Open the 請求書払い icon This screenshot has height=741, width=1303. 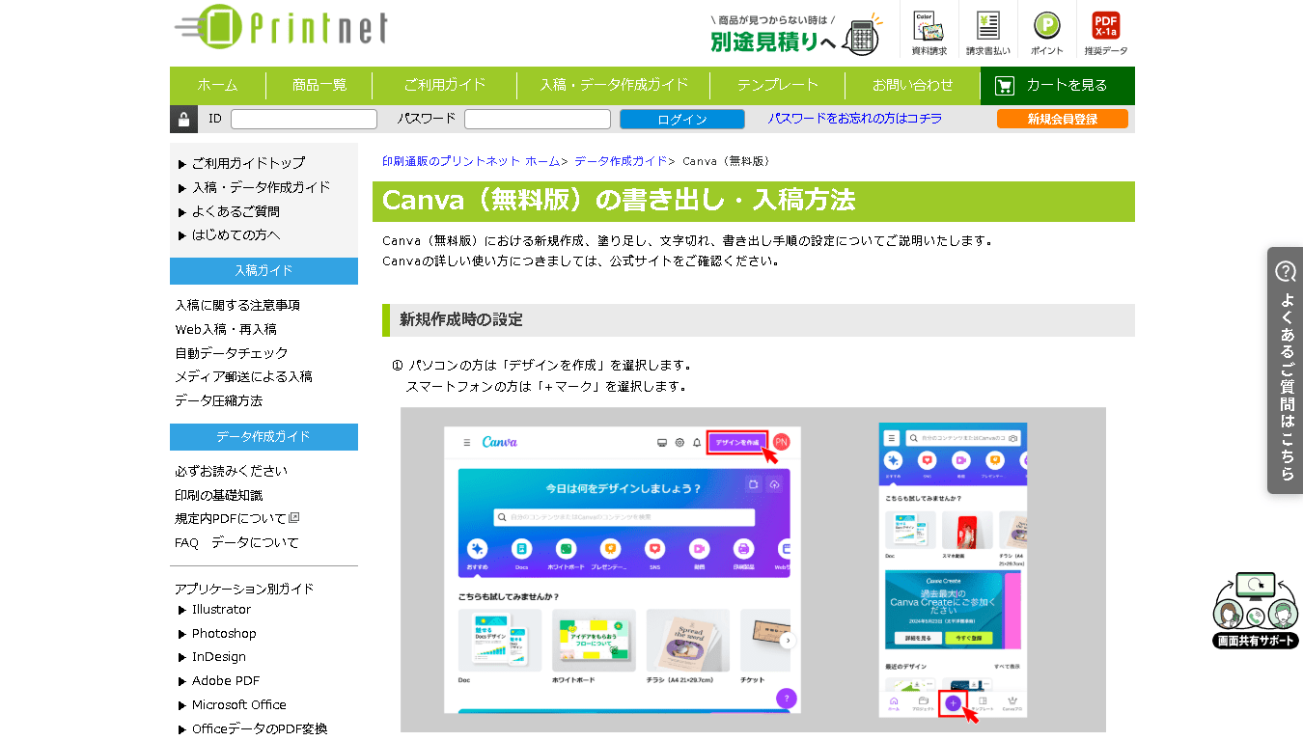click(988, 31)
